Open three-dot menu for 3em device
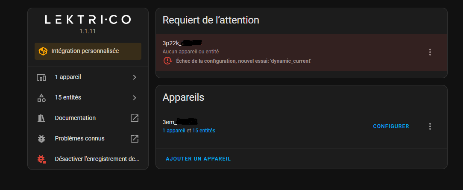The height and width of the screenshot is (190, 463). click(430, 126)
